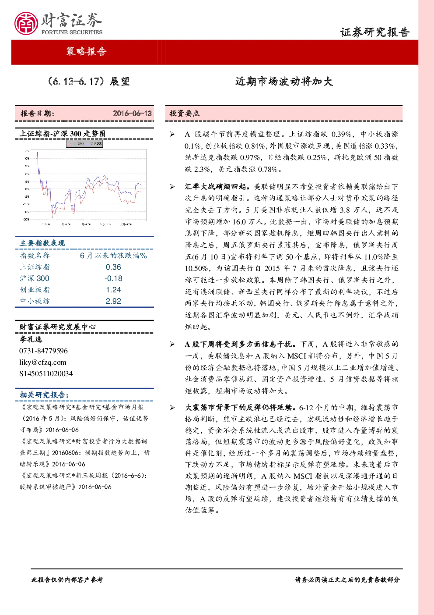
Task: Open the 财富投资者行为大数据调查第三期 related report
Action: pos(84,452)
